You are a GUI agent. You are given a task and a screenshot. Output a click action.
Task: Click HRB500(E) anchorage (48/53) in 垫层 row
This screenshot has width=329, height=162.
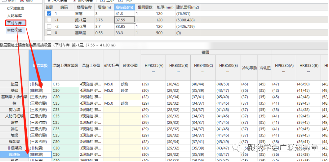pyautogui.click(x=228, y=84)
